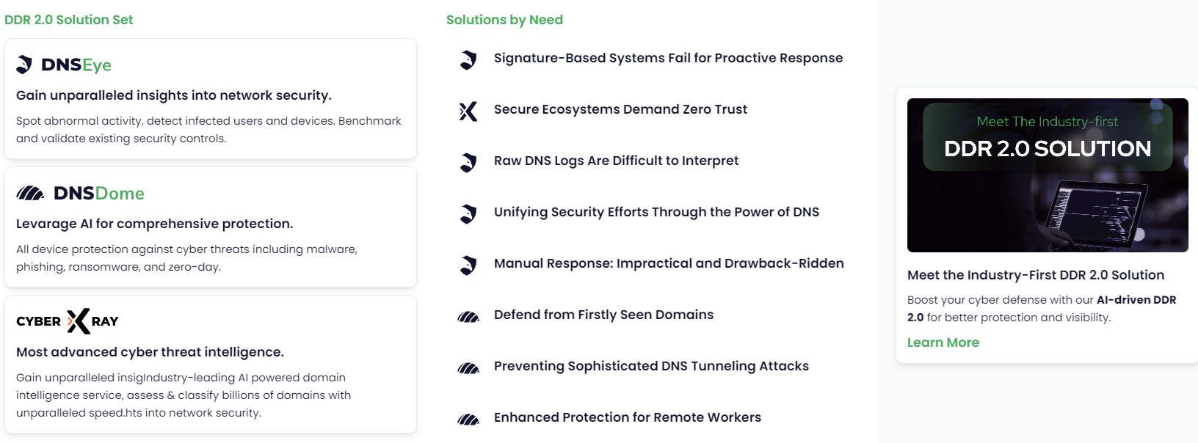The width and height of the screenshot is (1198, 443).
Task: Click the Cyber X-Ray logo
Action: [68, 321]
